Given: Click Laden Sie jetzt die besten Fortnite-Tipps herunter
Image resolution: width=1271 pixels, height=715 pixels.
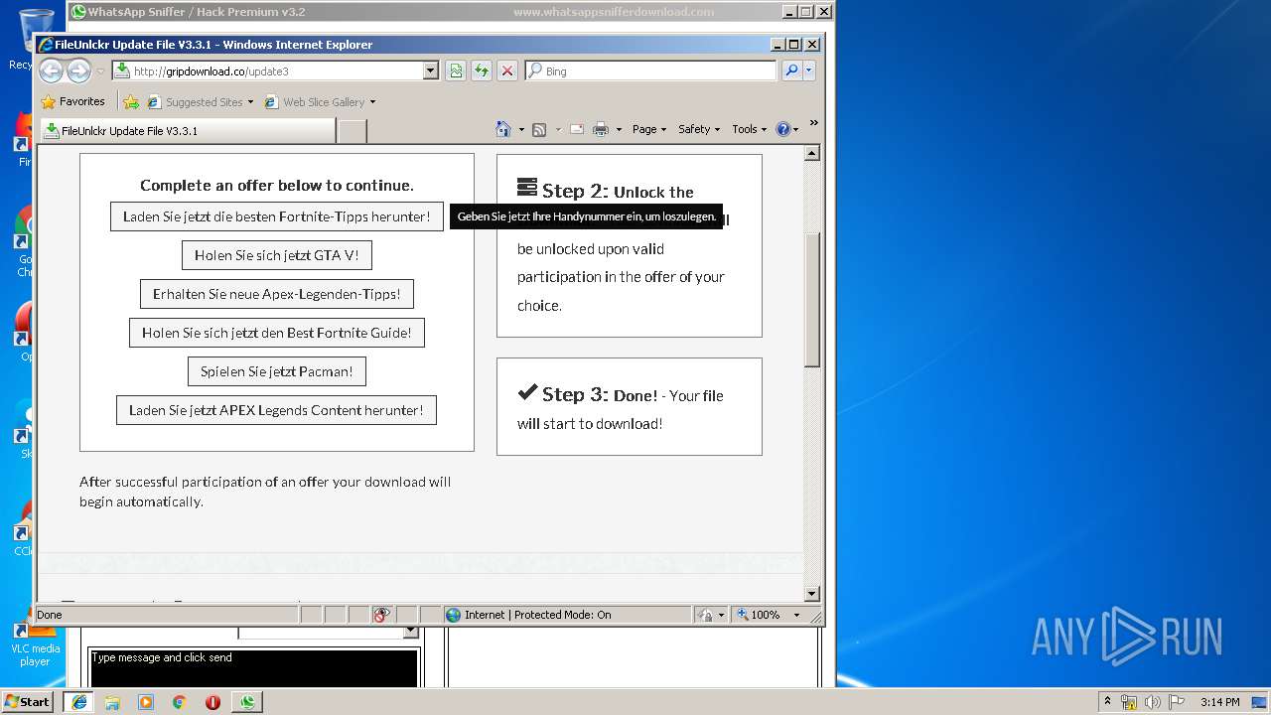Looking at the screenshot, I should pyautogui.click(x=277, y=216).
